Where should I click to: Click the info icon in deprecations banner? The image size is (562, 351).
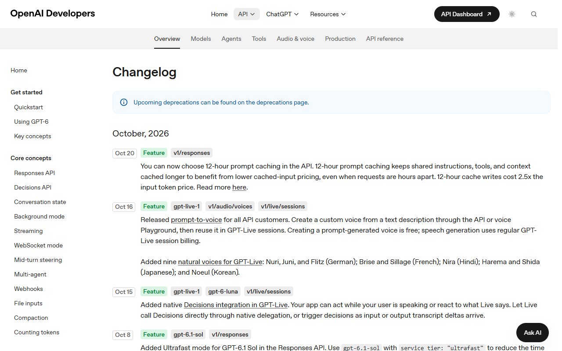pyautogui.click(x=124, y=102)
